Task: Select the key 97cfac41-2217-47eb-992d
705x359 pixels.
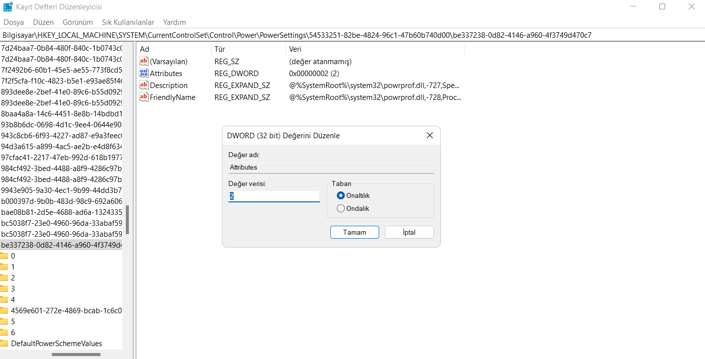Action: click(61, 157)
